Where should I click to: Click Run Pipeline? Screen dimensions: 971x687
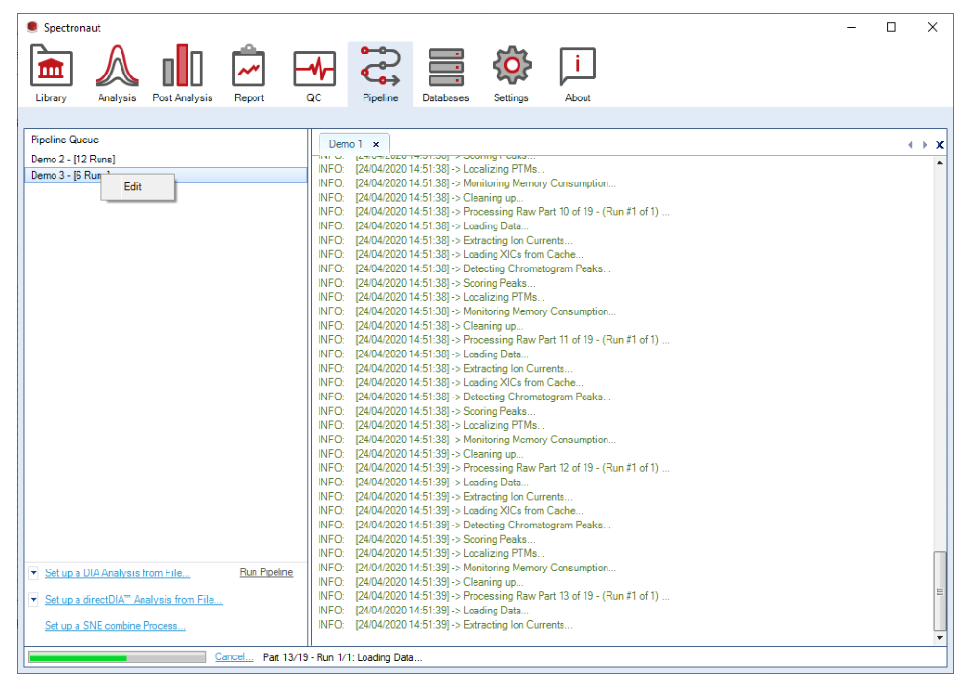pos(266,572)
